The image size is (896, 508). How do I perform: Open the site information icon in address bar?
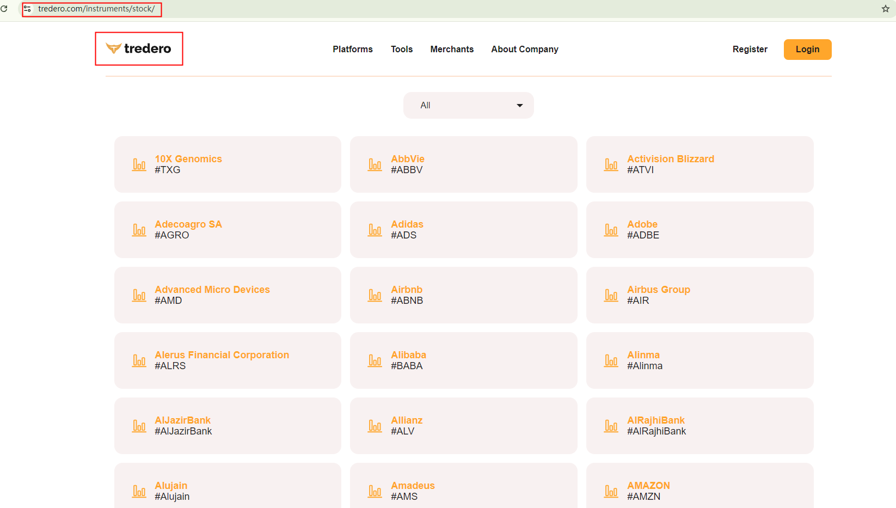tap(28, 9)
